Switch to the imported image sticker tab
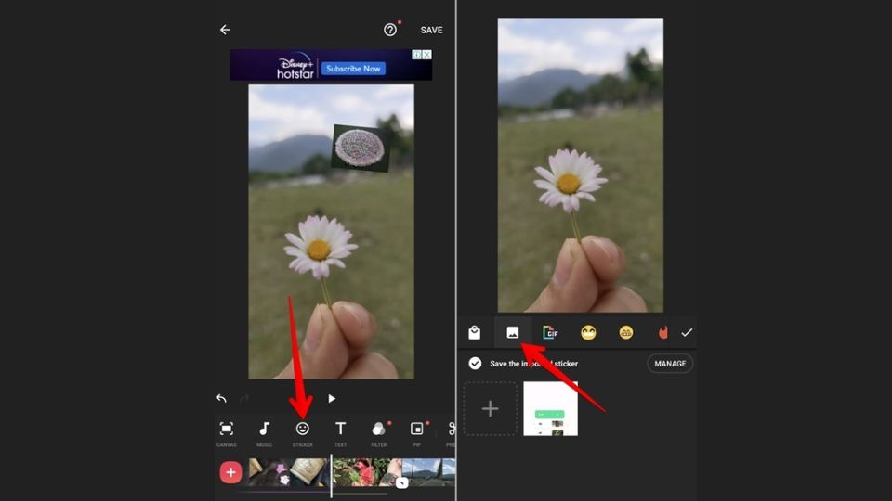 click(513, 332)
